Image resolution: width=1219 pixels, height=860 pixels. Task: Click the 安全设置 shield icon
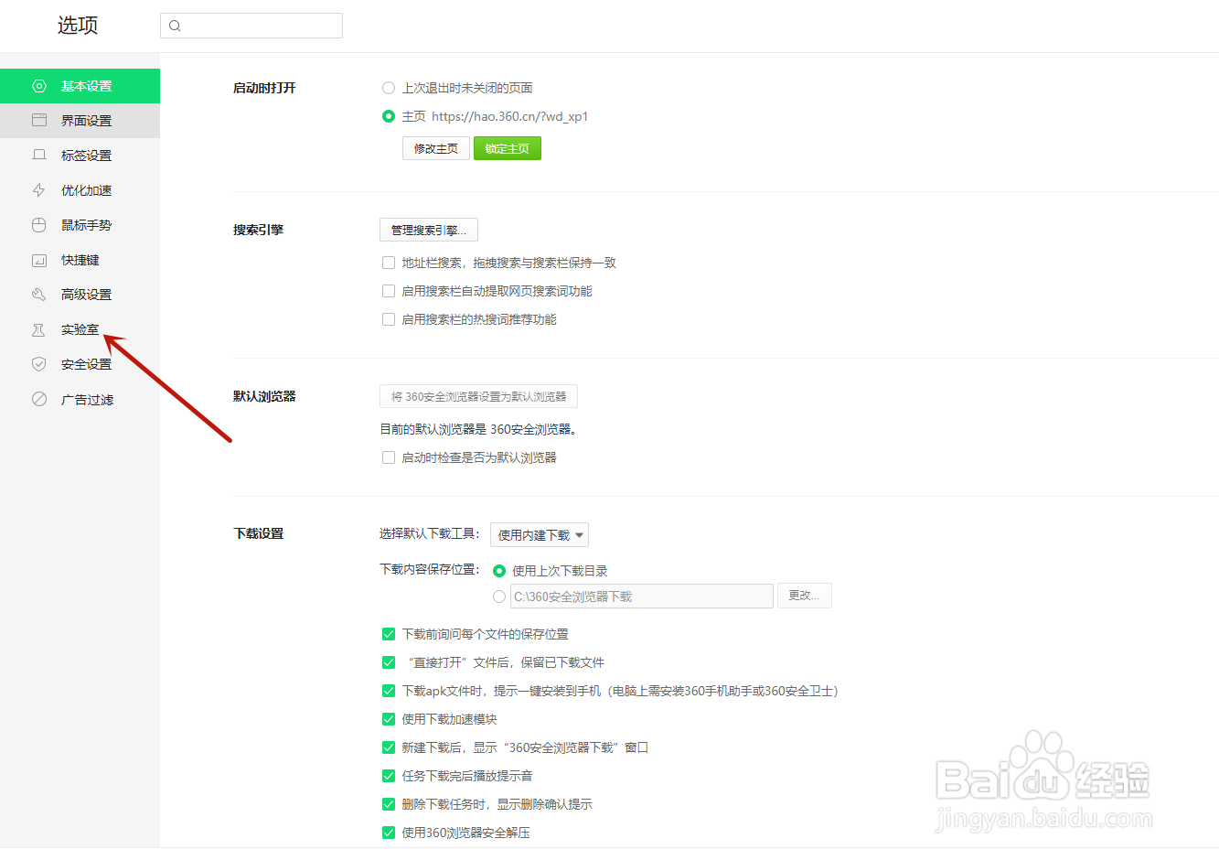click(x=39, y=364)
